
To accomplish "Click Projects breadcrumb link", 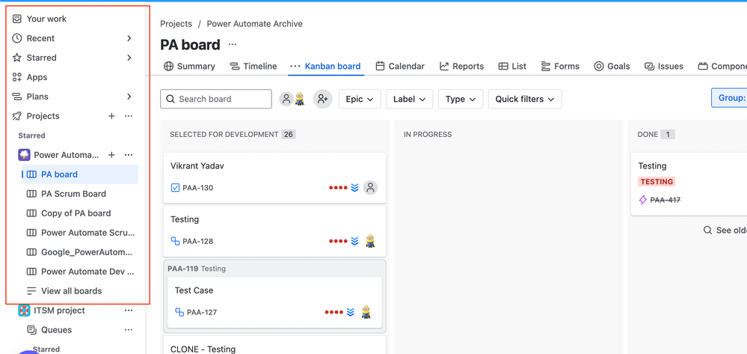I will point(176,24).
